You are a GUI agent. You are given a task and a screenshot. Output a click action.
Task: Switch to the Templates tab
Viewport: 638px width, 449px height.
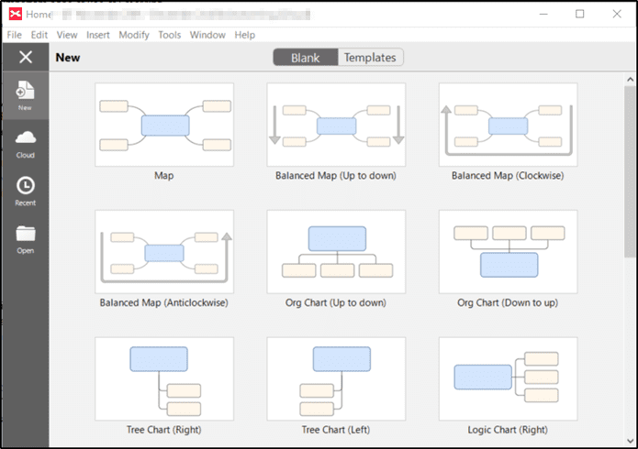370,58
